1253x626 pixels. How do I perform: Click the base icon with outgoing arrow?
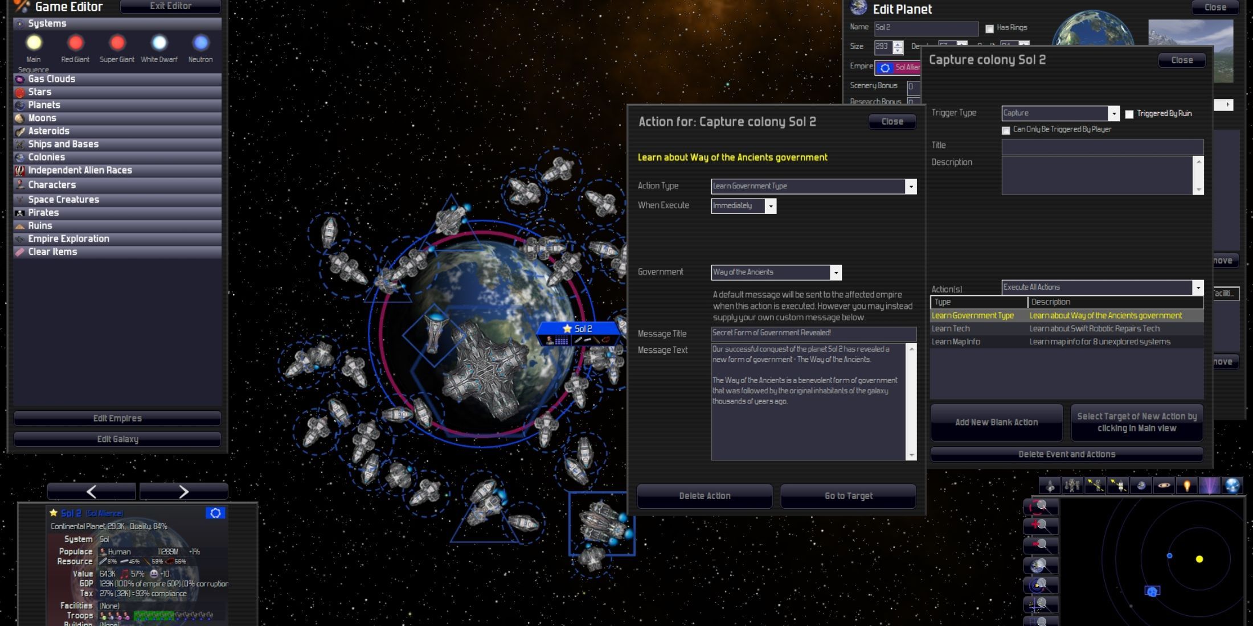point(1118,485)
